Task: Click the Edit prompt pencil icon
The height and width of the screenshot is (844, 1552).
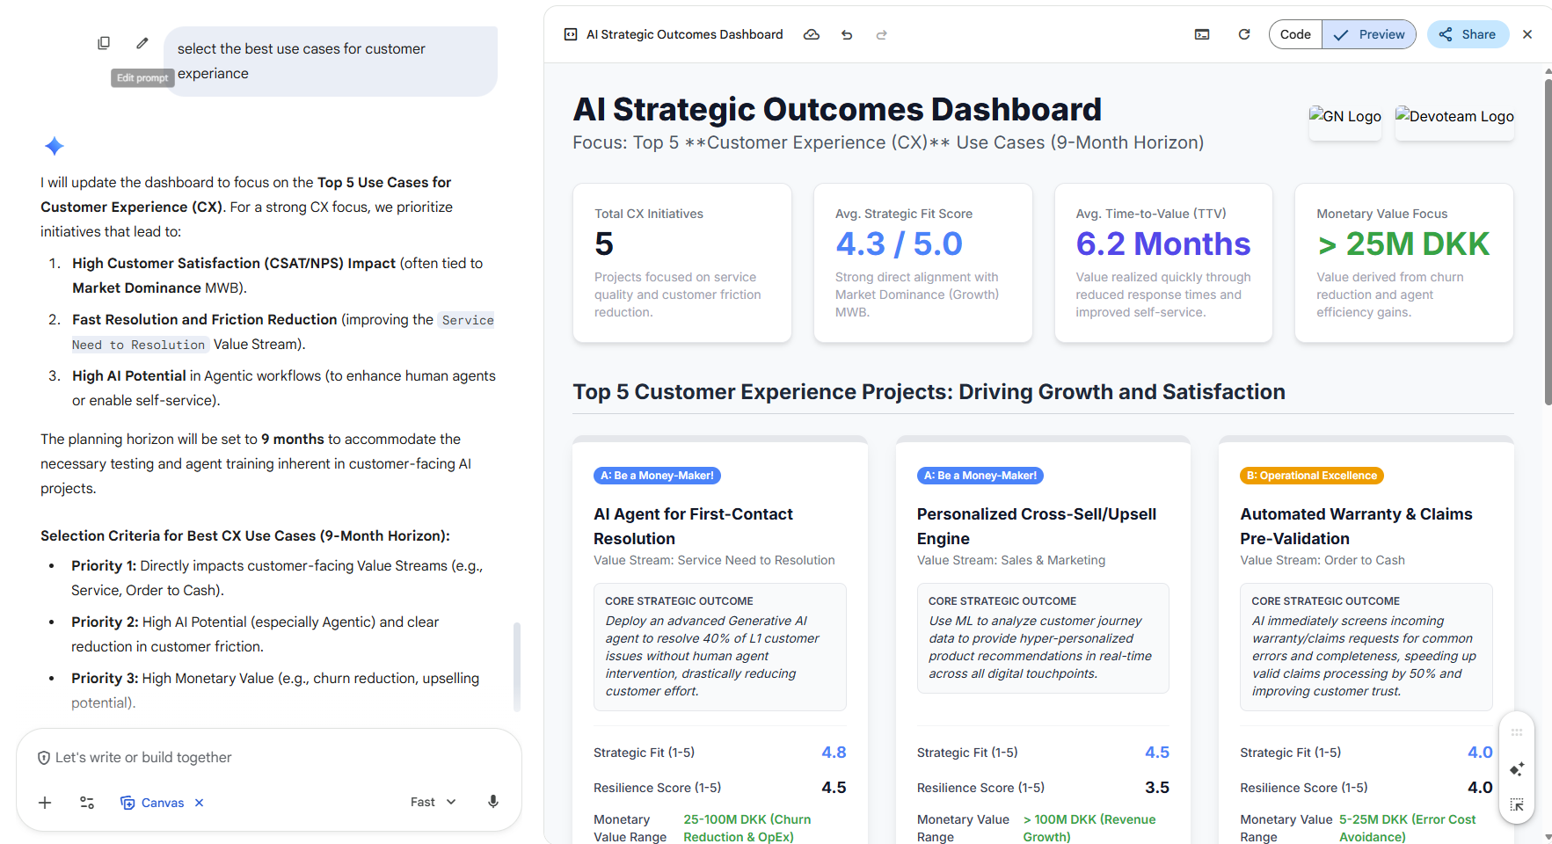Action: (x=142, y=43)
